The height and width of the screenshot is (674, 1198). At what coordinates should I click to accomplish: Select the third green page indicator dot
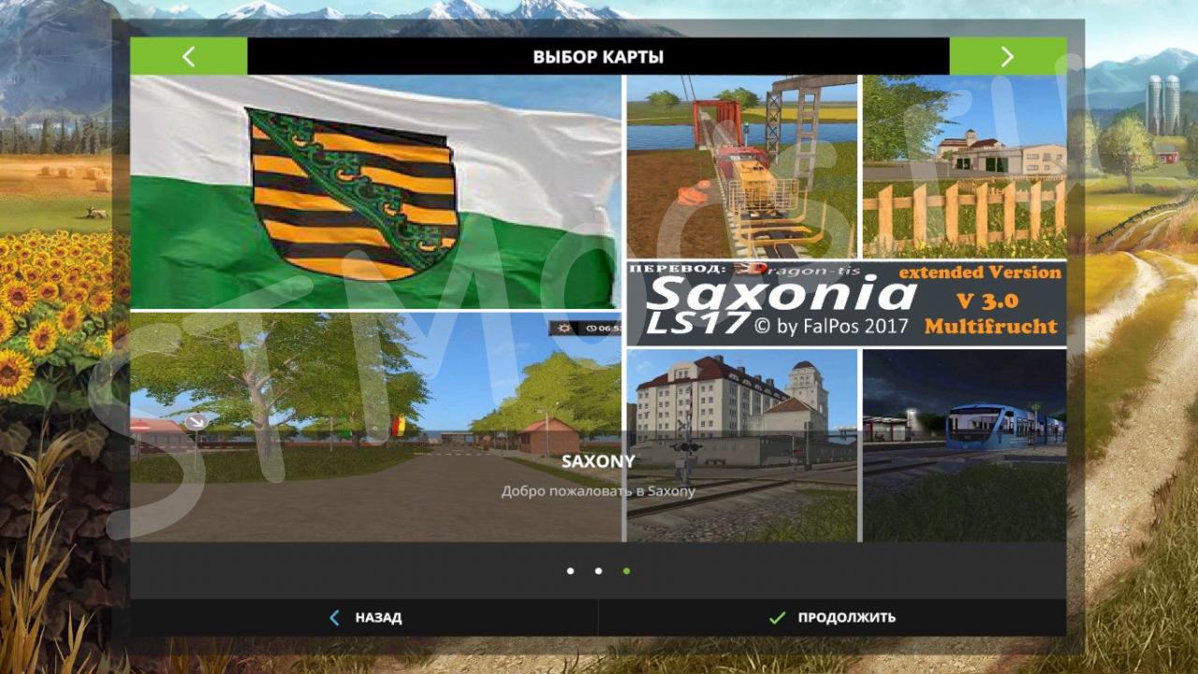click(626, 571)
